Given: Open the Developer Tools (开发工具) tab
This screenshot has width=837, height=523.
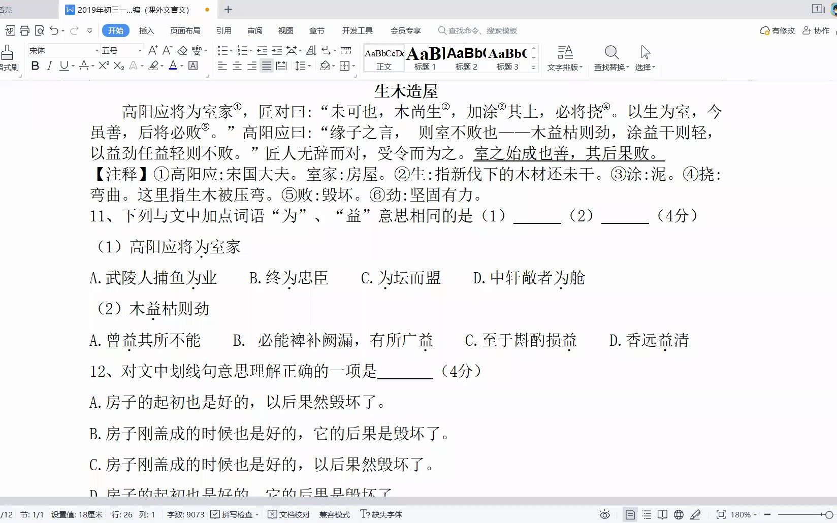Looking at the screenshot, I should (x=357, y=31).
